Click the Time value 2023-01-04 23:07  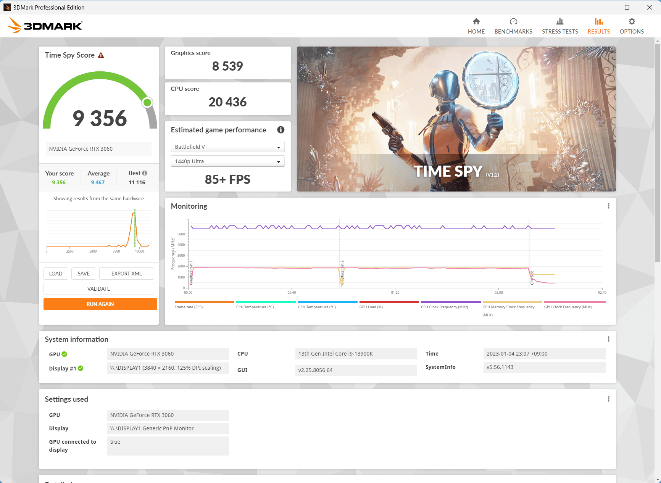(544, 354)
